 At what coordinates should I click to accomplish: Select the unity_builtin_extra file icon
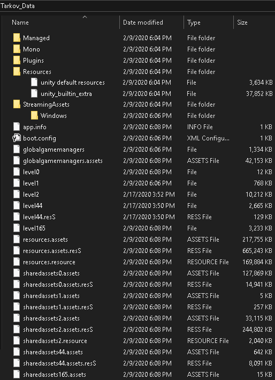[34, 94]
